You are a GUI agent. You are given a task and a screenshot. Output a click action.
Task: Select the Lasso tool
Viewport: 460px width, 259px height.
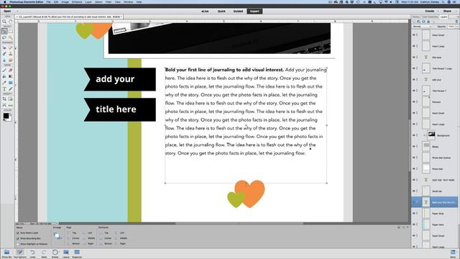(x=4, y=37)
